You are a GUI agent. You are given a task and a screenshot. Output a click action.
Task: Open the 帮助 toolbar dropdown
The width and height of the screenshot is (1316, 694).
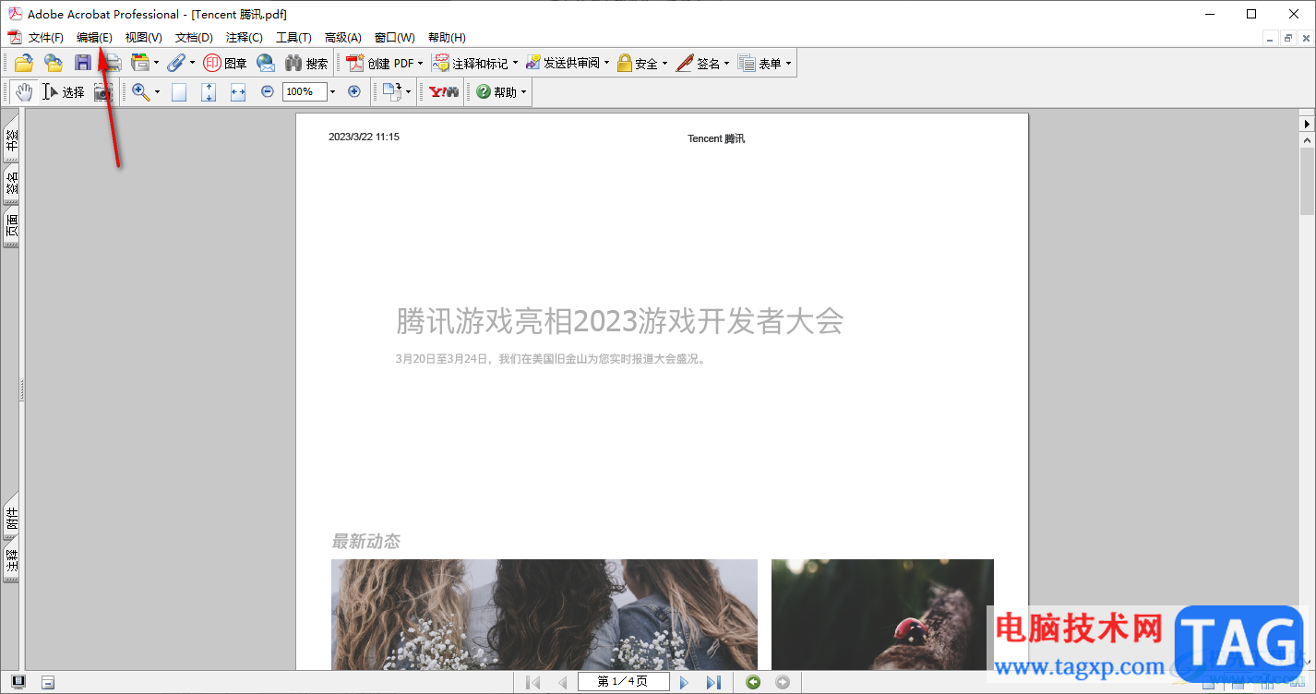(523, 92)
